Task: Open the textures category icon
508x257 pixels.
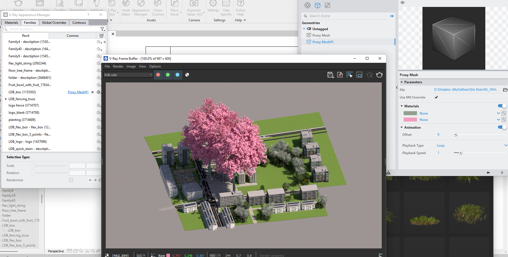Action: [x=328, y=5]
